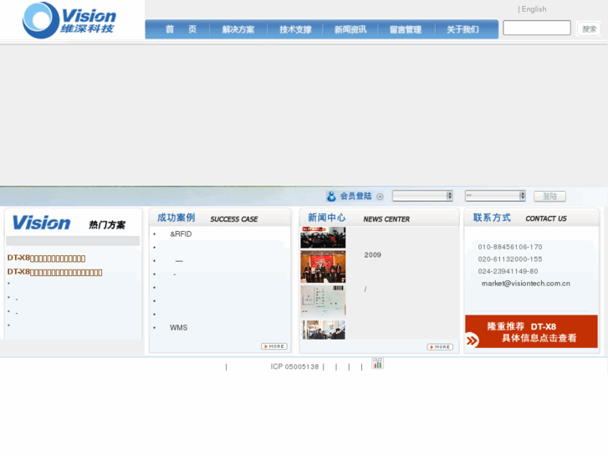Open the 2009 news item
The width and height of the screenshot is (608, 456).
point(373,255)
